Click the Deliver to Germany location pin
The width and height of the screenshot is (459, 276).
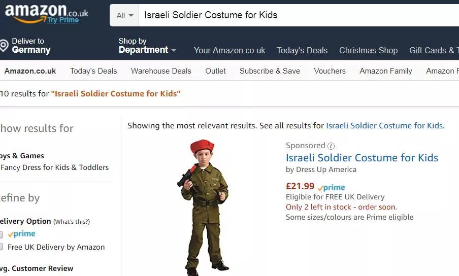pos(4,46)
